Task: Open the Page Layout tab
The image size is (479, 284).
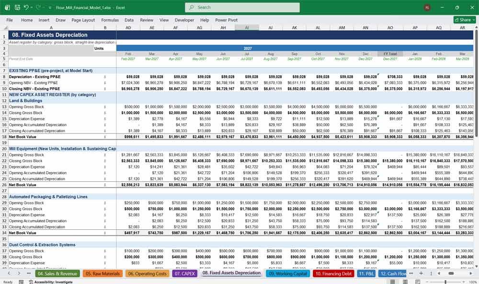Action: click(x=83, y=20)
